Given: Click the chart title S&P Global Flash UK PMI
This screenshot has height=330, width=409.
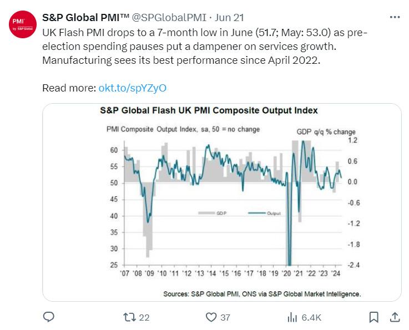Looking at the screenshot, I should 209,110.
